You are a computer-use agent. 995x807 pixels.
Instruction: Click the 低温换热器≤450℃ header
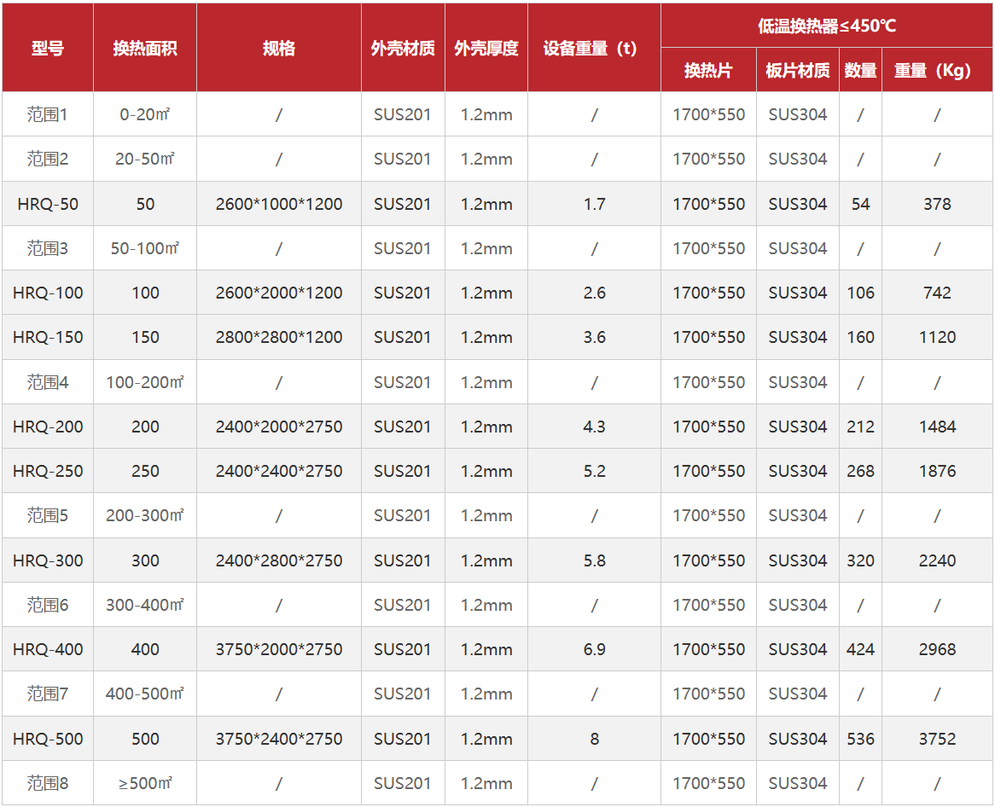[x=827, y=26]
